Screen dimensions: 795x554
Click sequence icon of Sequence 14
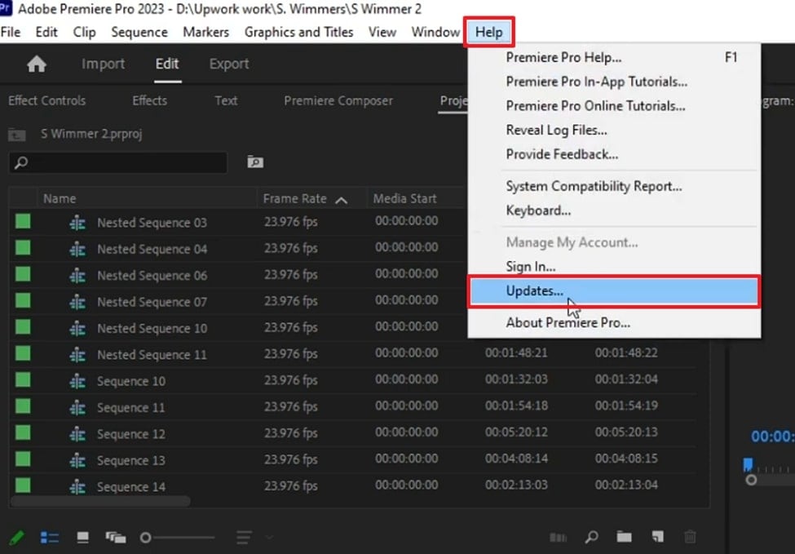77,486
